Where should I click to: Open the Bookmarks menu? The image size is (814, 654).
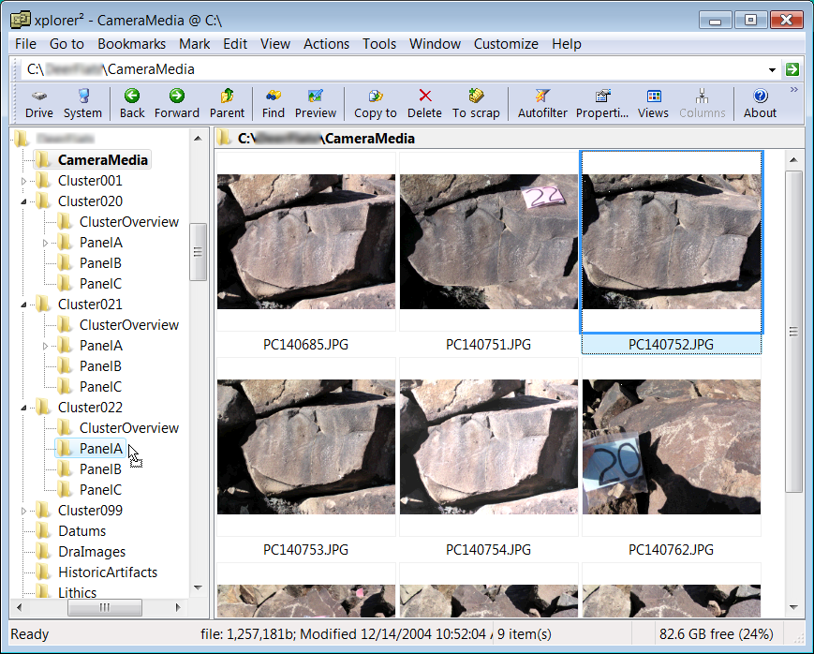131,44
